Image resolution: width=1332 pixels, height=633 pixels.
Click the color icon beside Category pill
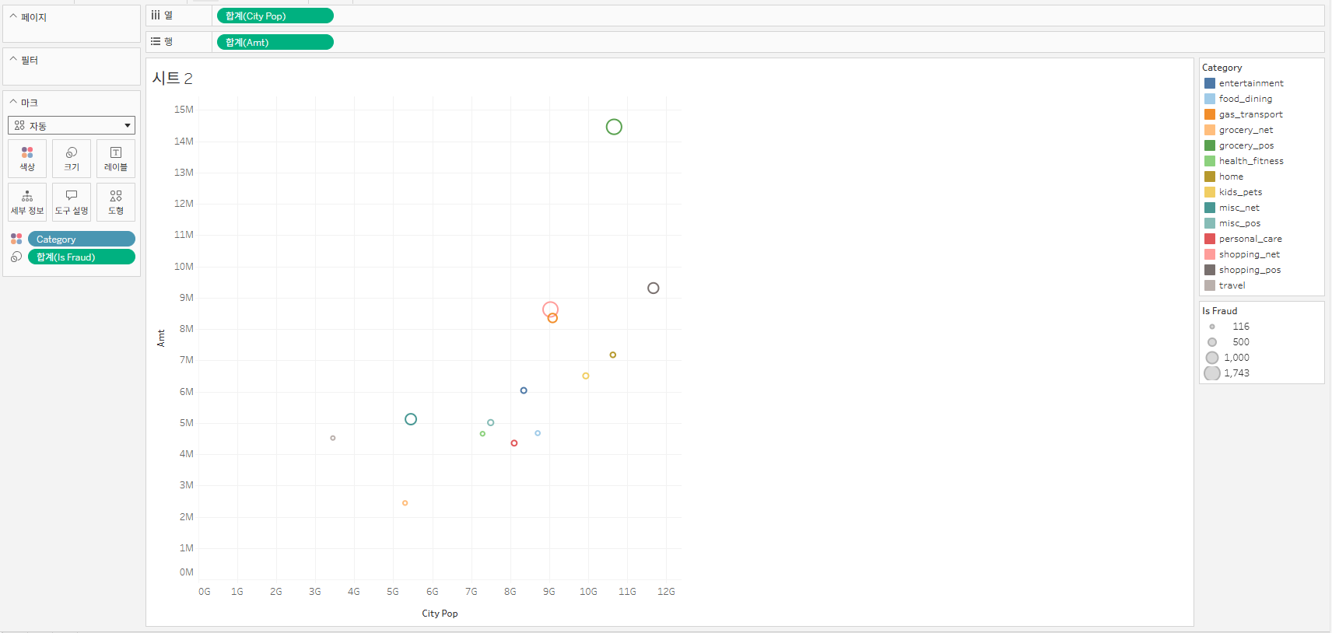click(x=16, y=239)
